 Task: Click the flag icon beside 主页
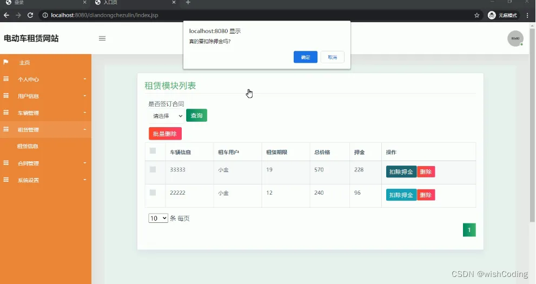point(6,62)
